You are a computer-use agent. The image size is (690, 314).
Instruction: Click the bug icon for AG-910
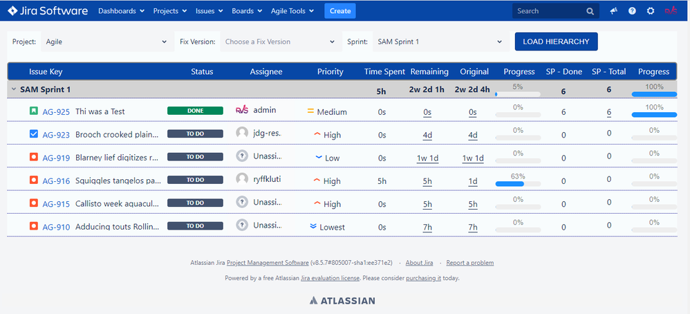click(34, 226)
